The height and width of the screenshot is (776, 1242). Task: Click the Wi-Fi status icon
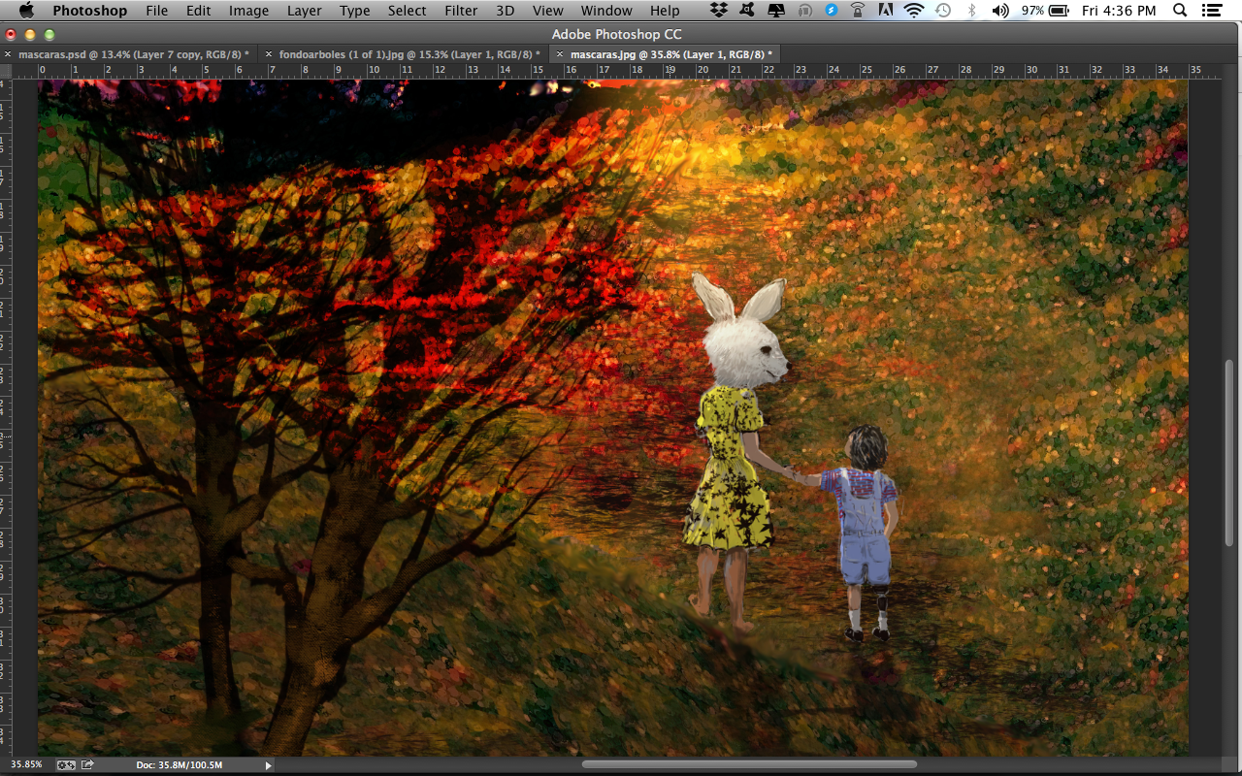913,11
